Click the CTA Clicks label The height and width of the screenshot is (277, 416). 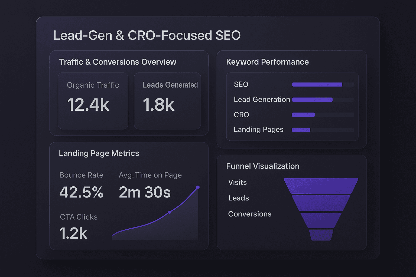79,217
